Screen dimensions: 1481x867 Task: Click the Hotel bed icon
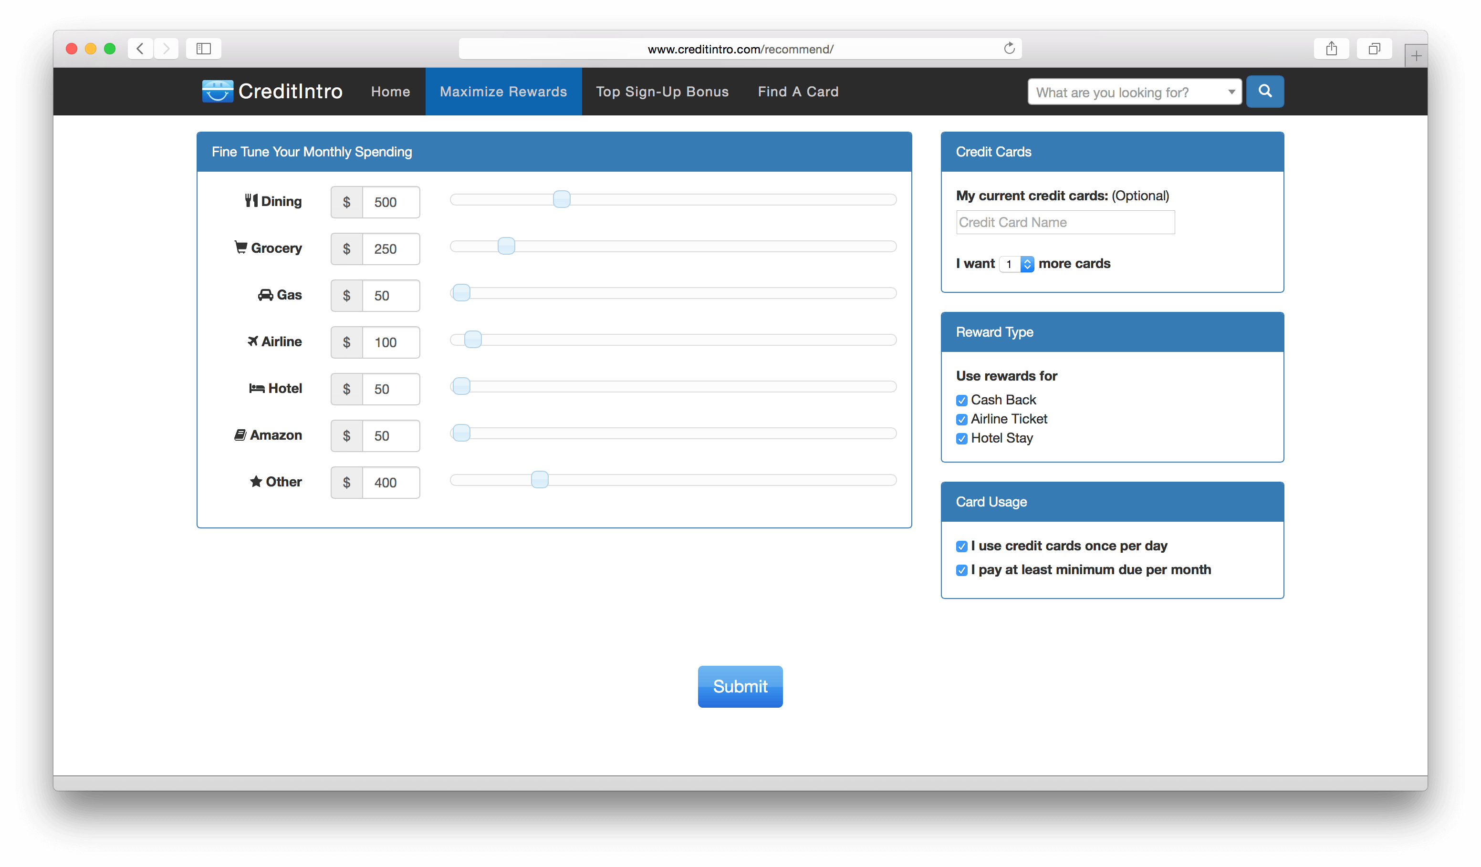257,388
